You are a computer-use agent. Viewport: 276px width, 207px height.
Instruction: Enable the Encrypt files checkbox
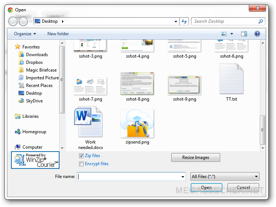[81, 164]
